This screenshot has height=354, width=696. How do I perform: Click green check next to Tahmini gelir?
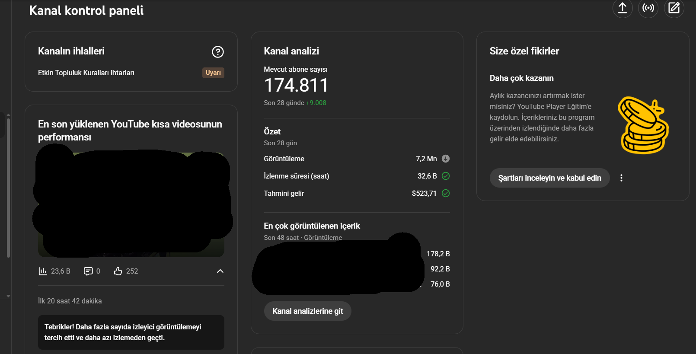(446, 193)
